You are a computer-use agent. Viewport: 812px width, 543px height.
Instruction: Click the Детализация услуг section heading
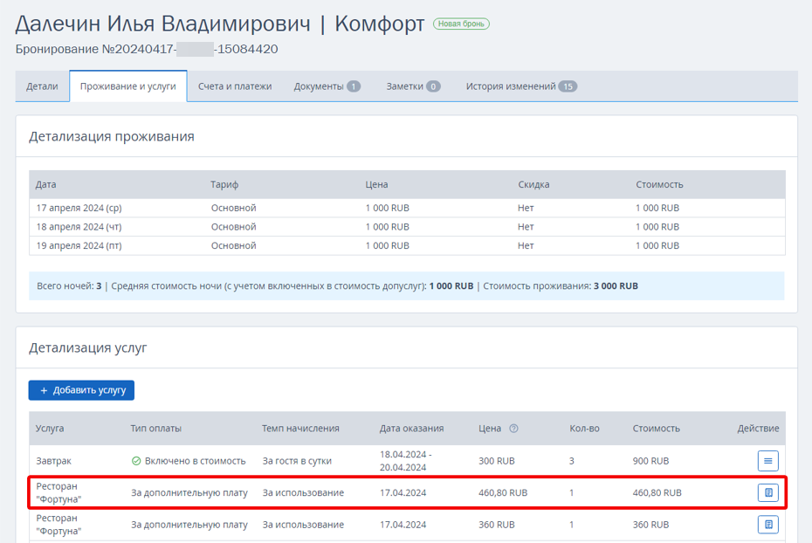(x=87, y=347)
